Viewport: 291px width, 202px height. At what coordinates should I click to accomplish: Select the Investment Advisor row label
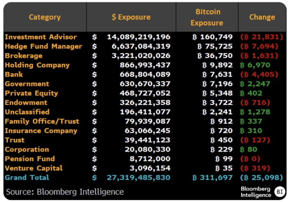(x=41, y=37)
